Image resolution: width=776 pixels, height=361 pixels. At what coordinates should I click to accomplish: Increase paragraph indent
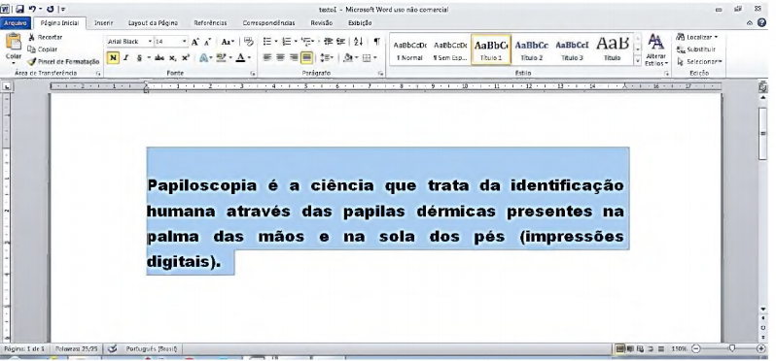(340, 42)
